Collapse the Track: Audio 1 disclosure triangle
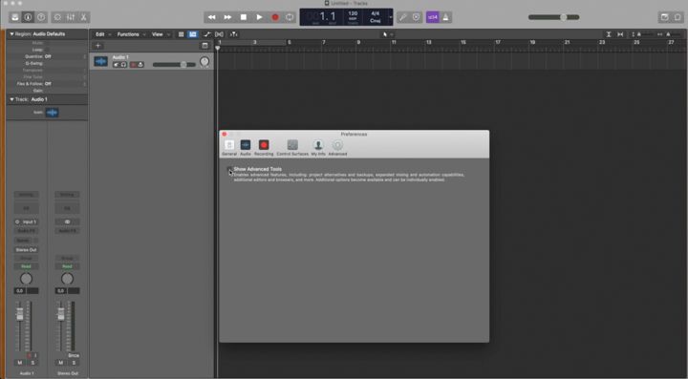 coord(11,99)
